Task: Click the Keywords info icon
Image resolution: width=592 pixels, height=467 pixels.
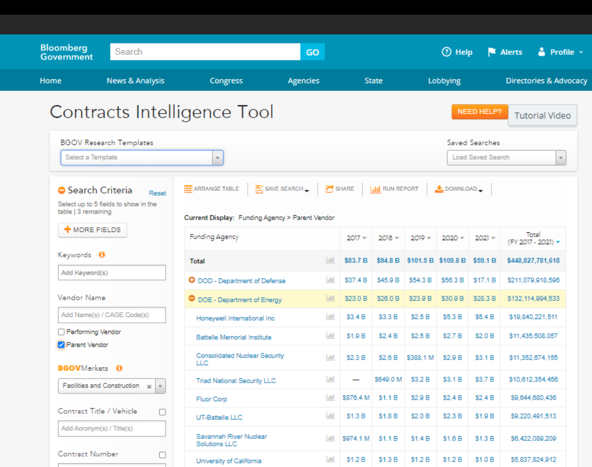Action: point(102,254)
